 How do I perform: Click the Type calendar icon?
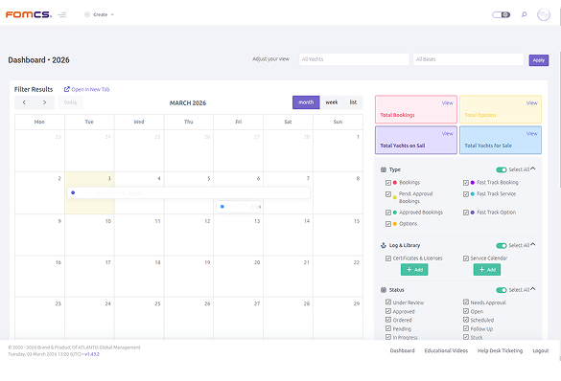pyautogui.click(x=384, y=169)
